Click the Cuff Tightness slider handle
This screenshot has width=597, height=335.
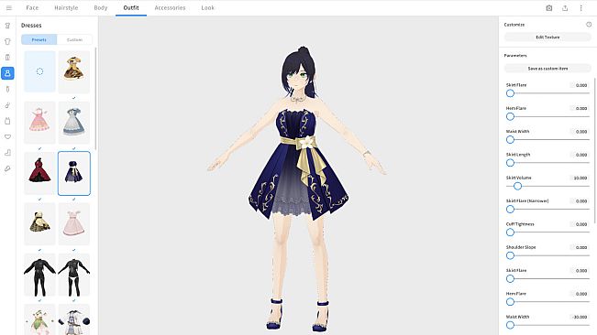tap(510, 232)
